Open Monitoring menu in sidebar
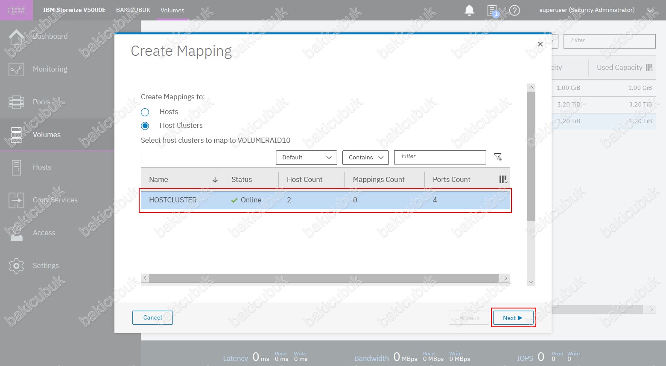Image resolution: width=666 pixels, height=366 pixels. point(50,69)
